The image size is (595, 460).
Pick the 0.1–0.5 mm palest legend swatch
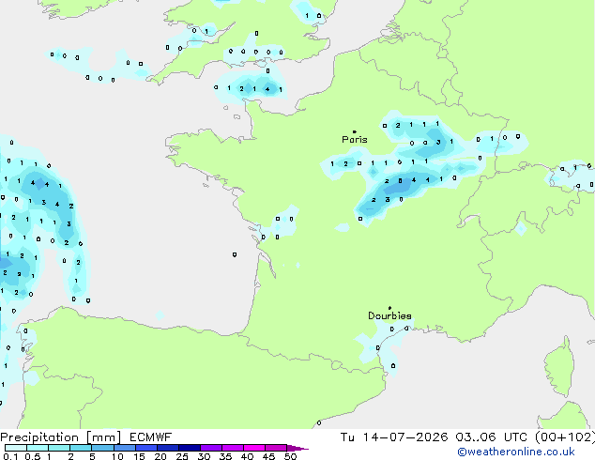pyautogui.click(x=16, y=448)
